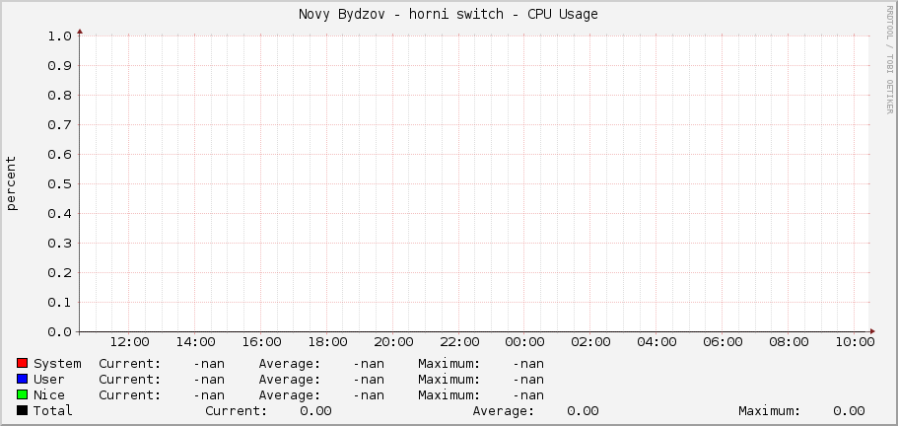This screenshot has width=898, height=426.
Task: Click the System row Current -nan value
Action: [x=209, y=364]
